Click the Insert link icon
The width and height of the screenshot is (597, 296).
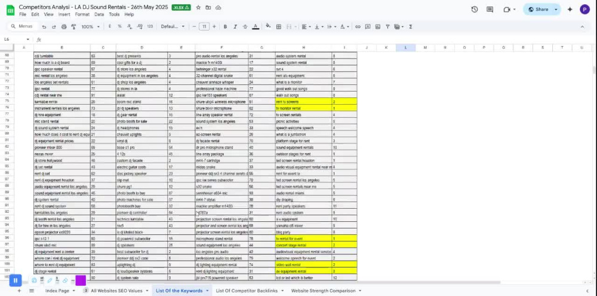click(x=358, y=27)
